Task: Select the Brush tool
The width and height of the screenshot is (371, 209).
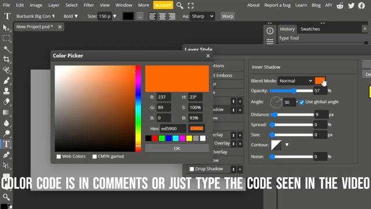Action: click(x=6, y=81)
